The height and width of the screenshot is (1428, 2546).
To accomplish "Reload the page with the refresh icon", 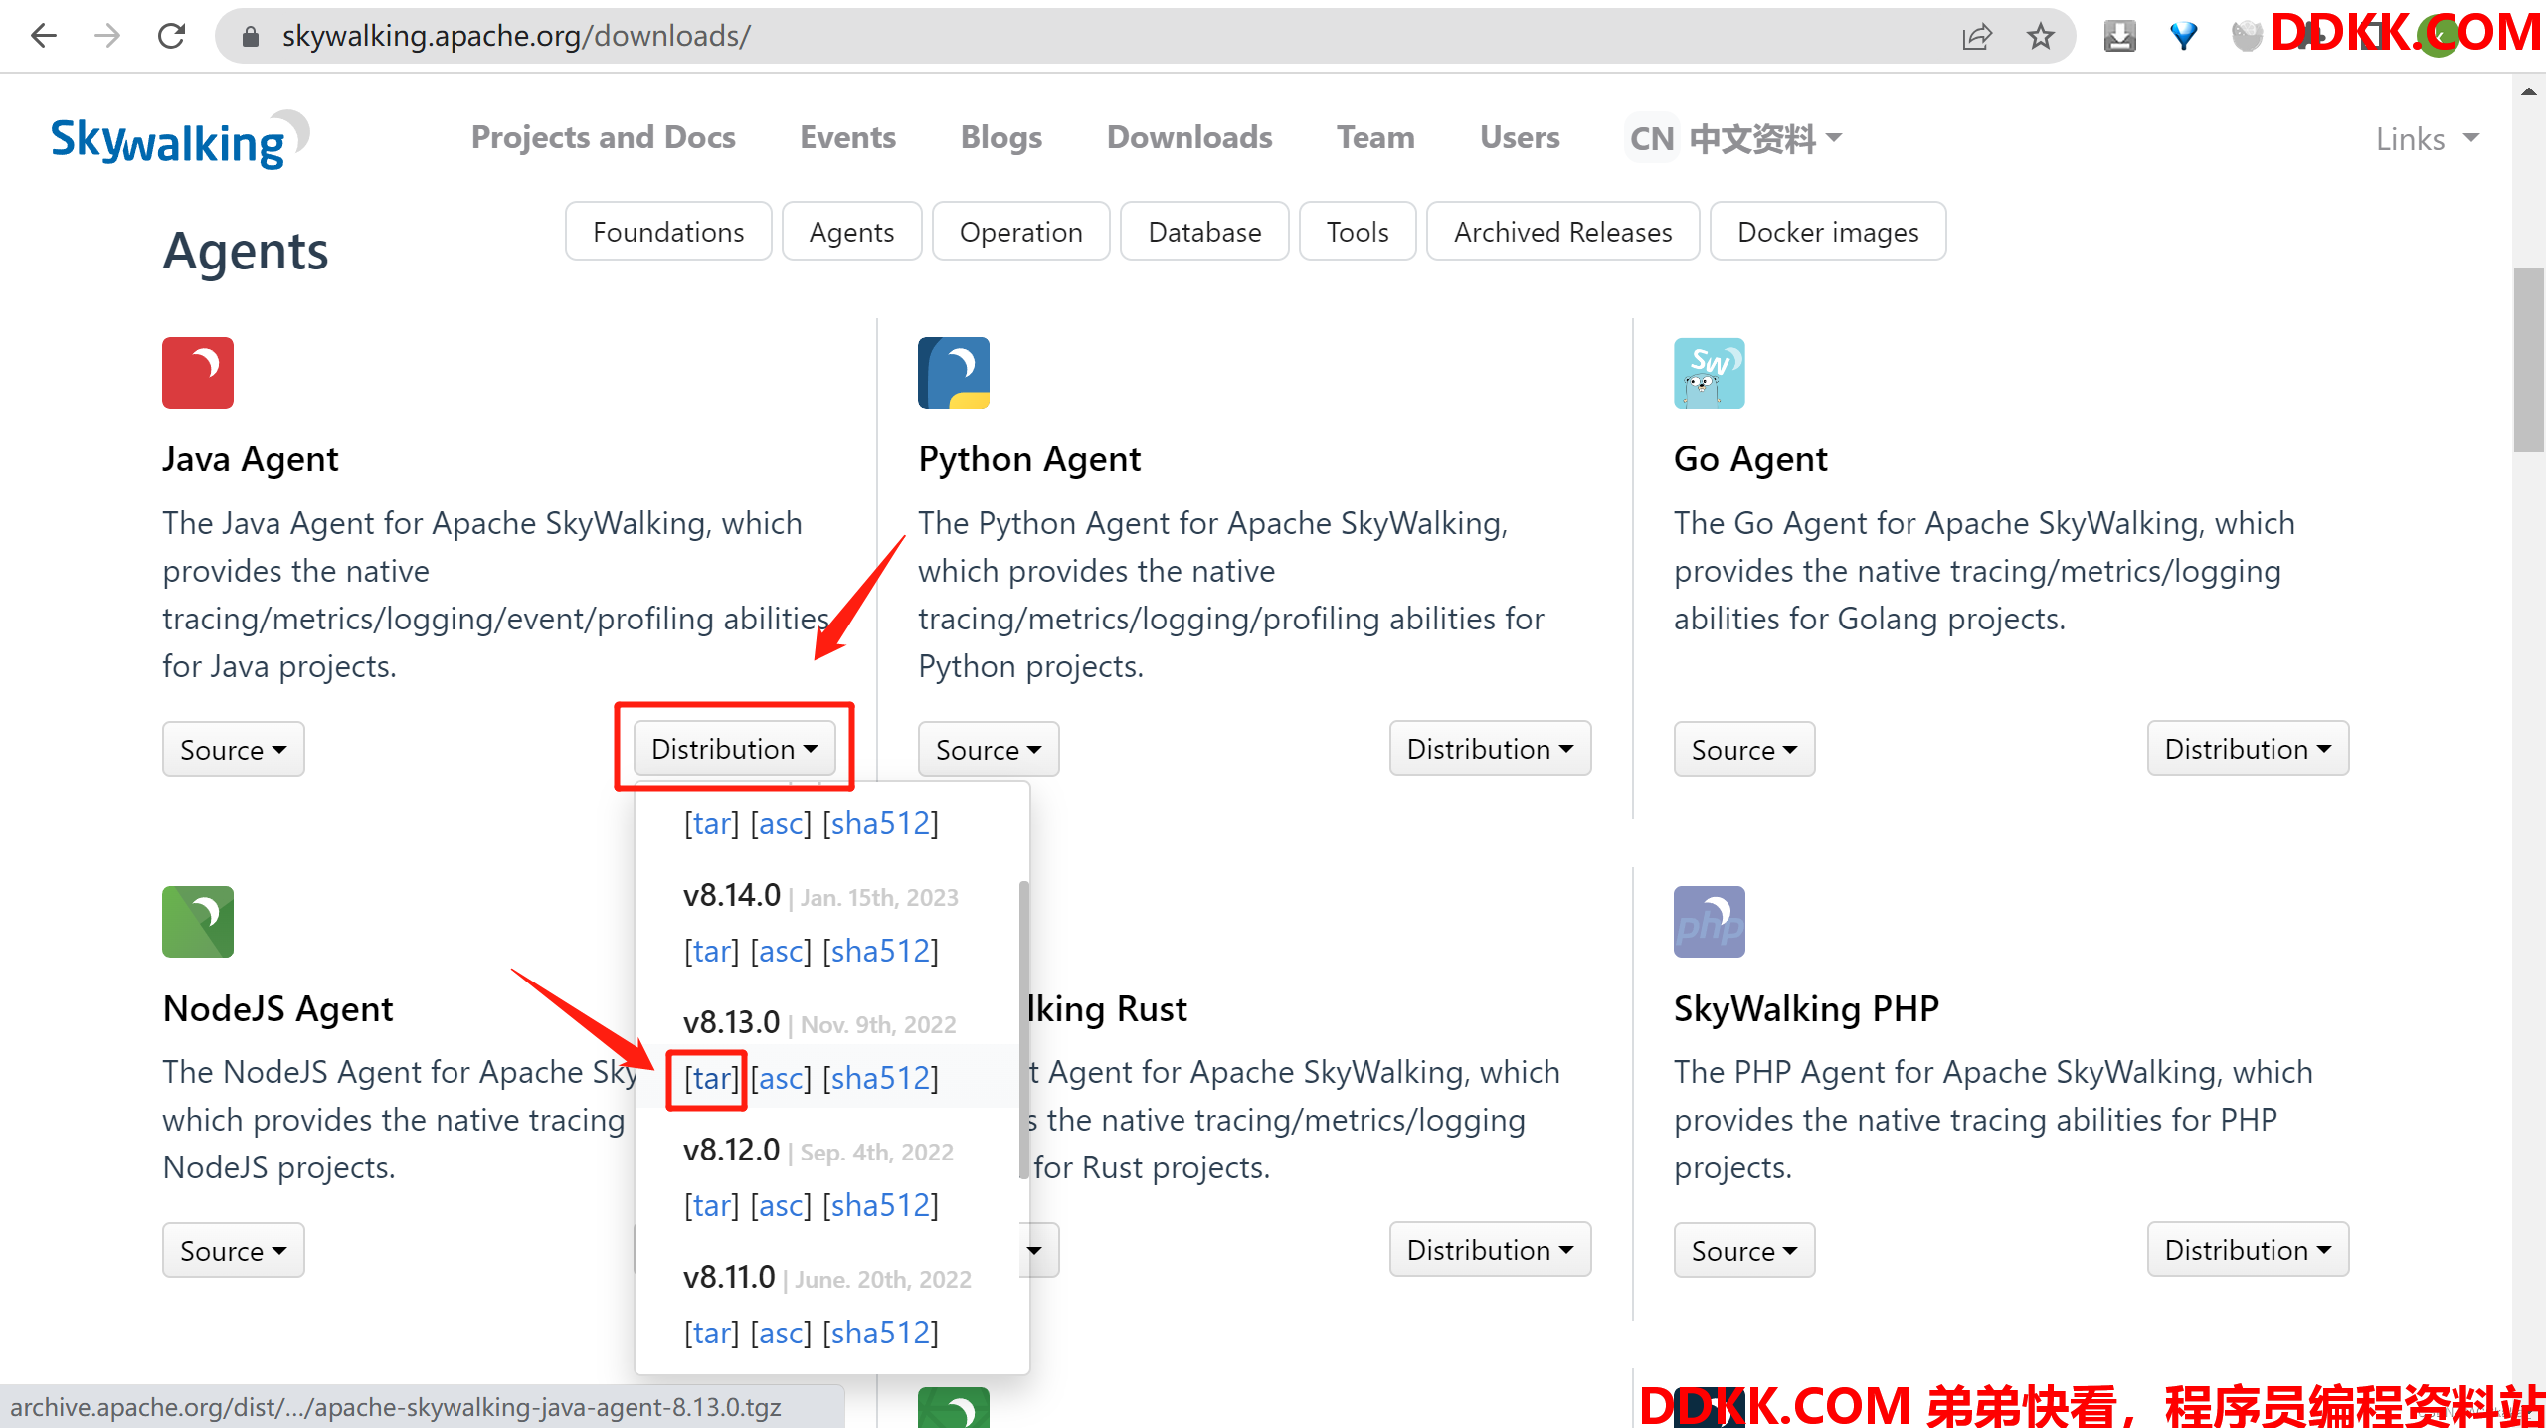I will click(172, 36).
